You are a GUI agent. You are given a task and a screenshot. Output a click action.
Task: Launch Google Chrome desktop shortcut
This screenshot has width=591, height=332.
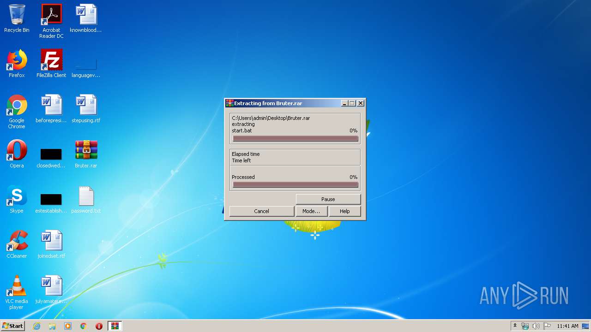pos(17,112)
